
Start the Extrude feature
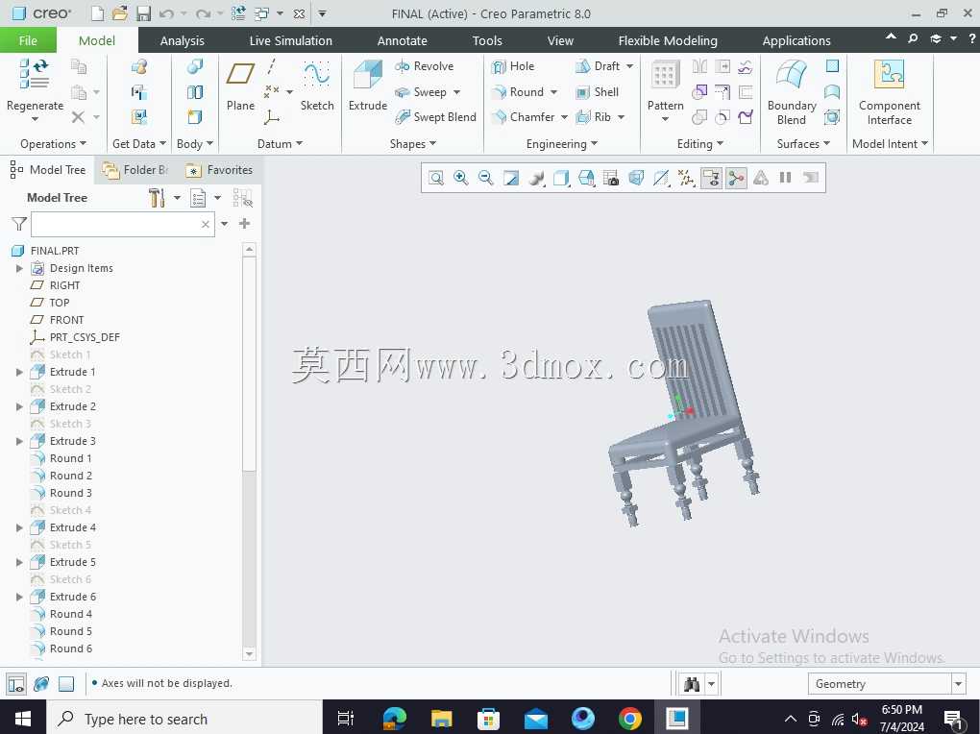coord(367,86)
